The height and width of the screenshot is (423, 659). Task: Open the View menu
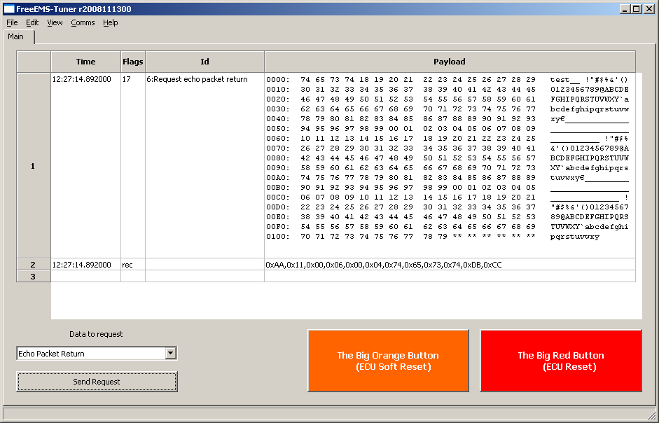pyautogui.click(x=55, y=22)
